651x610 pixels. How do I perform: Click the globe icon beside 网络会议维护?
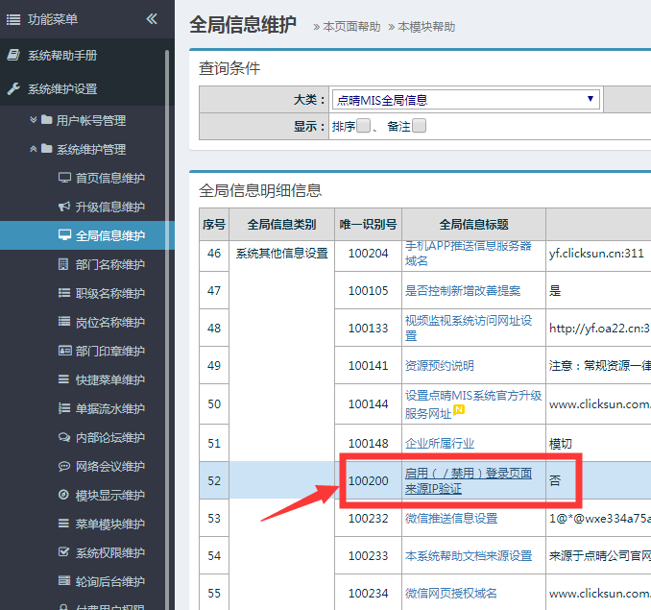[x=64, y=466]
